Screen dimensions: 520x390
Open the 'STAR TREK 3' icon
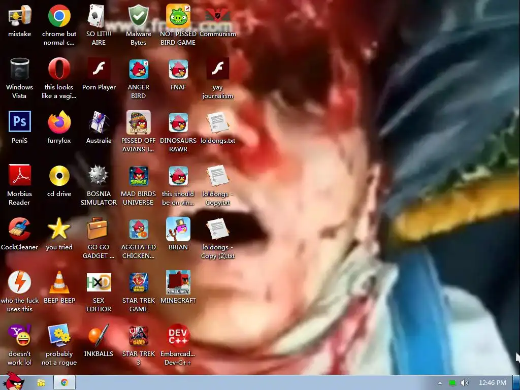(138, 336)
